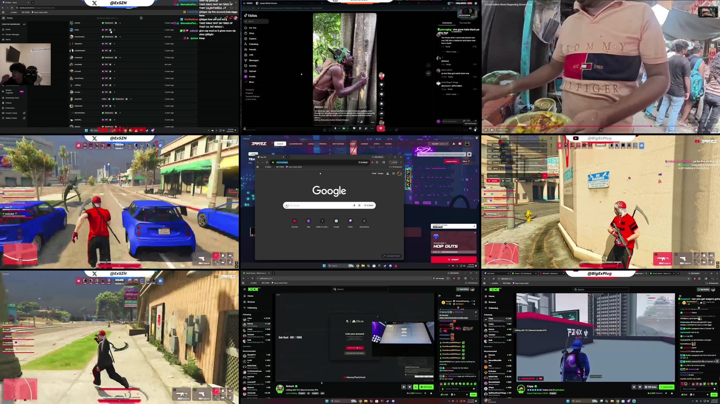This screenshot has height=404, width=720.
Task: Click red leave-call button in TikTok share bar
Action: [x=380, y=129]
